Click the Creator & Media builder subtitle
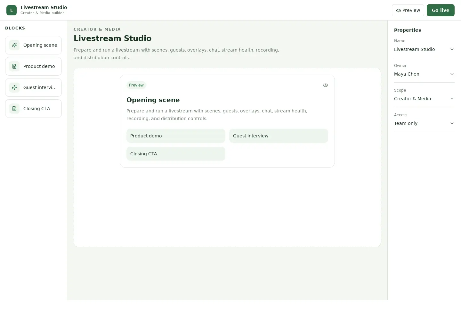This screenshot has height=328, width=461. pyautogui.click(x=42, y=13)
